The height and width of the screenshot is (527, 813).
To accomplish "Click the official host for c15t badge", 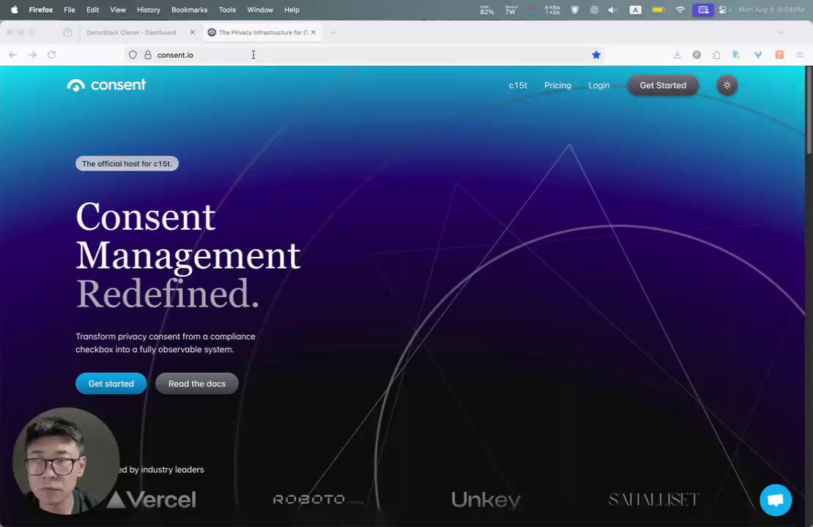I will coord(127,164).
